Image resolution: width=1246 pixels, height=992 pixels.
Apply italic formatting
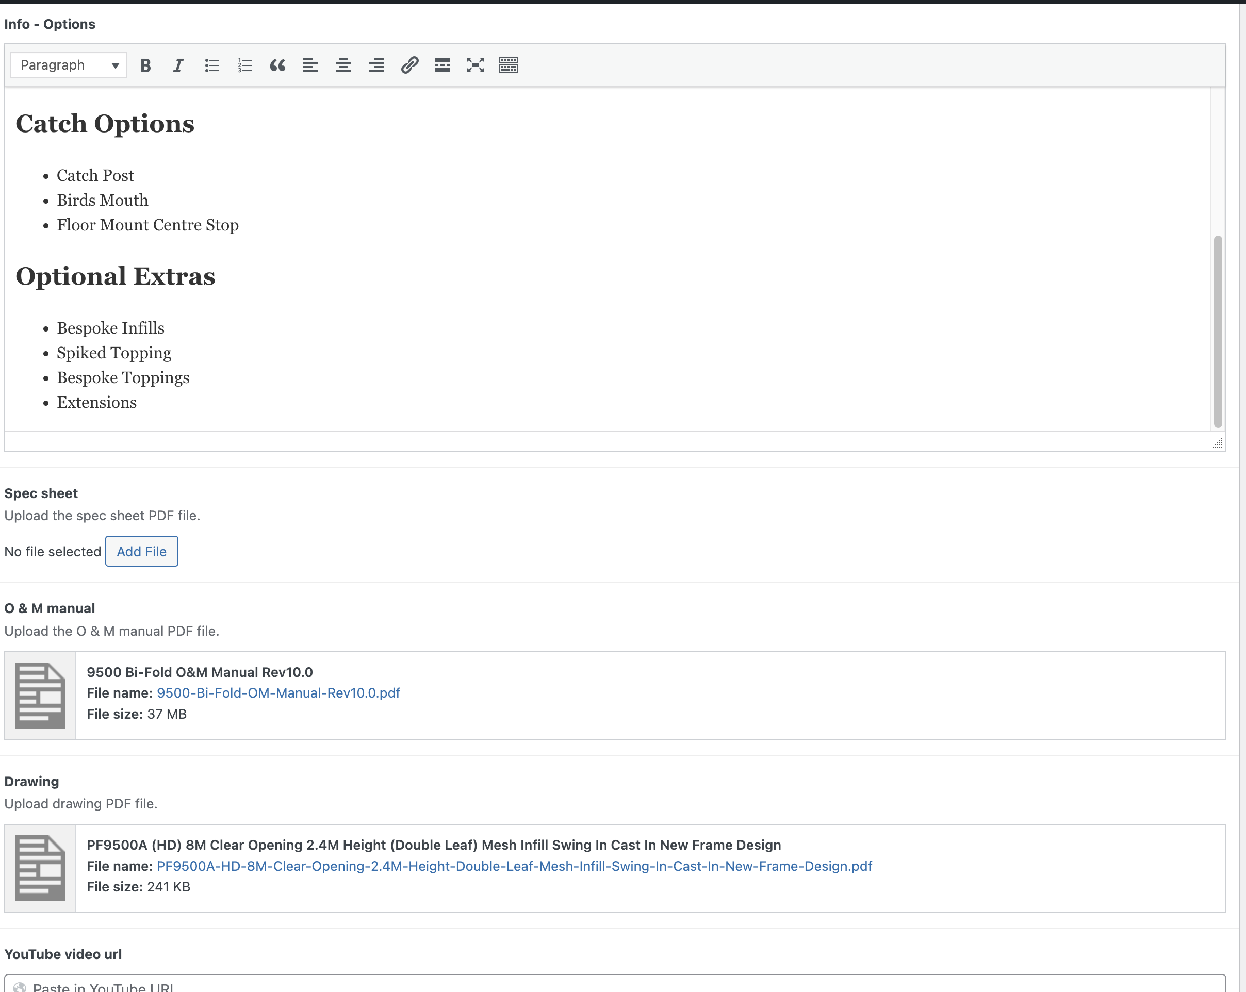pyautogui.click(x=178, y=65)
